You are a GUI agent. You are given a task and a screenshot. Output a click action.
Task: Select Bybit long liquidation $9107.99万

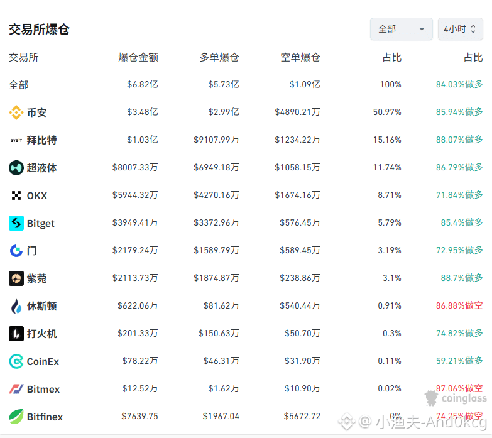pyautogui.click(x=217, y=140)
